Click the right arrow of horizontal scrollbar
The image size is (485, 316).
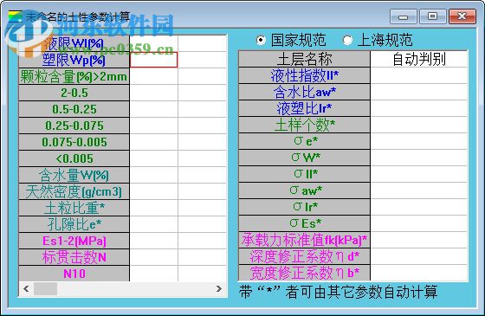point(219,289)
